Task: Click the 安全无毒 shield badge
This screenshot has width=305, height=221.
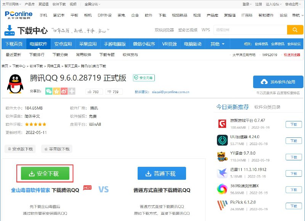Action: [144, 78]
